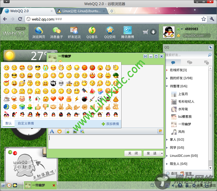This screenshot has width=217, height=191.
Task: Click the screenshot capture icon in chat toolbar
Action: click(82, 131)
